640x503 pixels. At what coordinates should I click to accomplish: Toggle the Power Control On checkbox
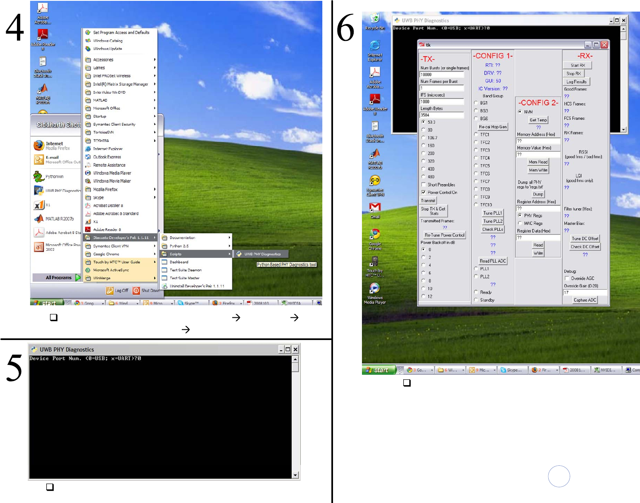[x=423, y=192]
